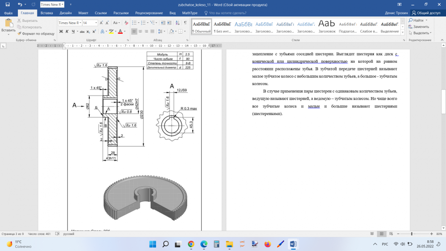Undo the last action

coord(20,4)
